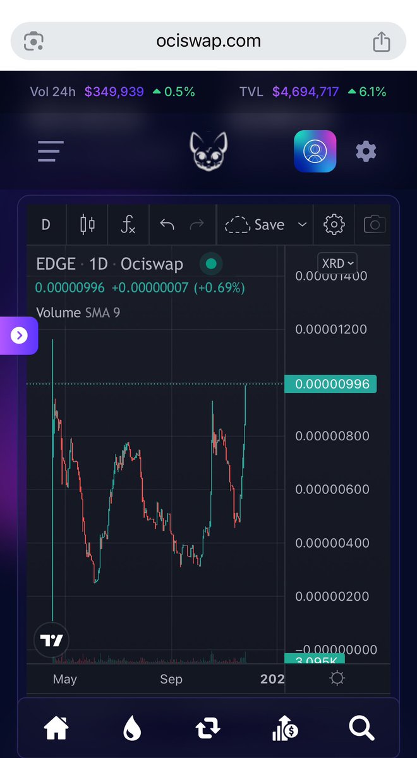Click the May date label

[65, 679]
